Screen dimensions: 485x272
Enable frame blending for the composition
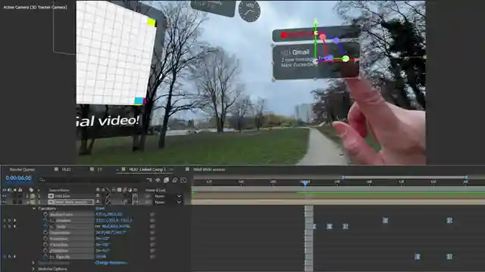[167, 180]
